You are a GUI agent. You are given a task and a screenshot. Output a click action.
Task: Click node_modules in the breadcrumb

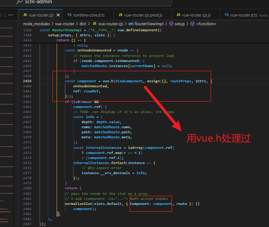[x=36, y=24]
